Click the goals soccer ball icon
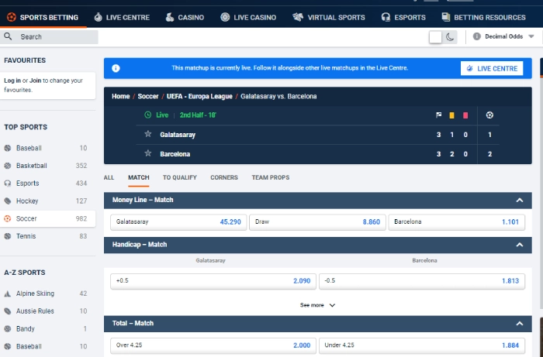Image resolution: width=543 pixels, height=357 pixels. [489, 115]
